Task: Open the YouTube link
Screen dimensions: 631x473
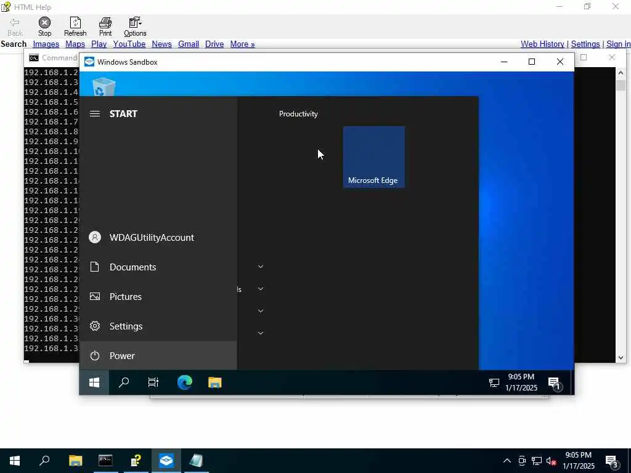Action: click(x=129, y=44)
